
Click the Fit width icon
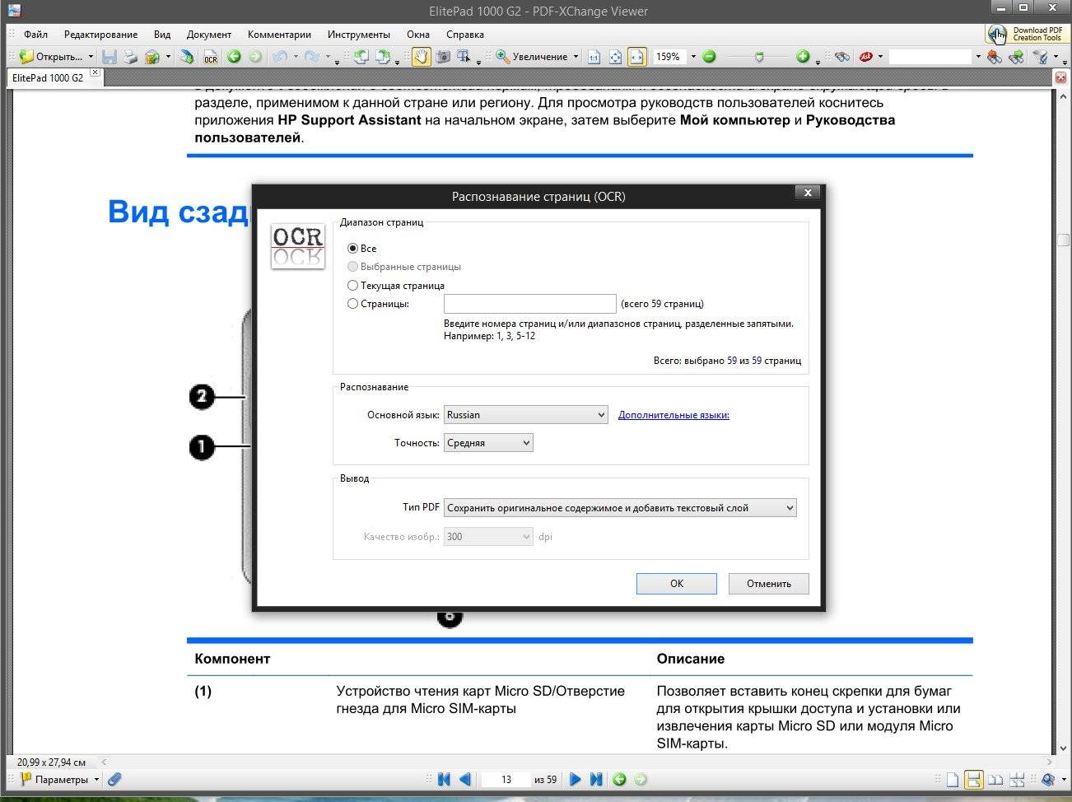coord(637,57)
